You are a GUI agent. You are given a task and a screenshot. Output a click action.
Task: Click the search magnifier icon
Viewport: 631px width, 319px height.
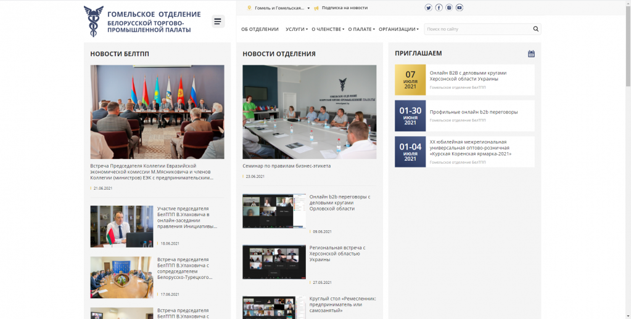coord(535,29)
